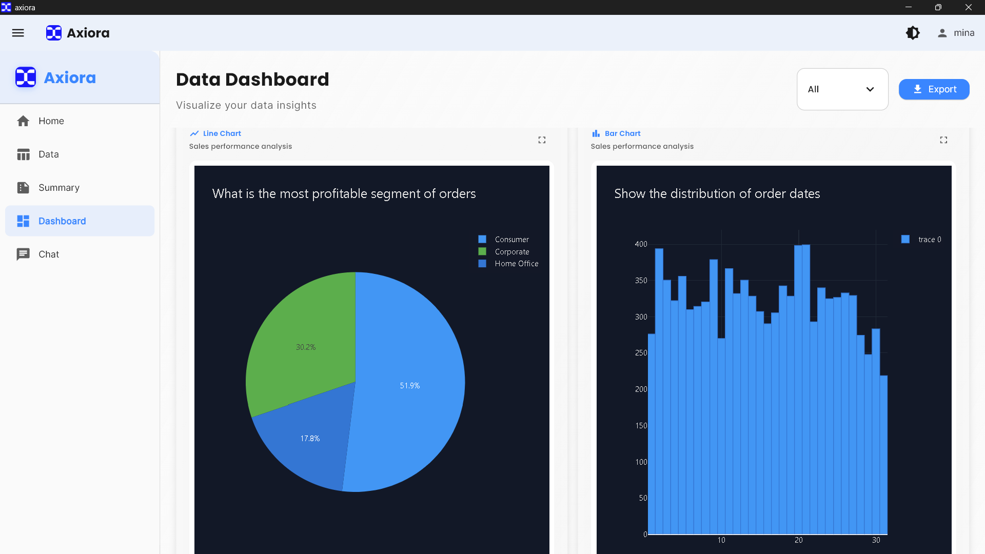Click the Summary document icon

(23, 188)
